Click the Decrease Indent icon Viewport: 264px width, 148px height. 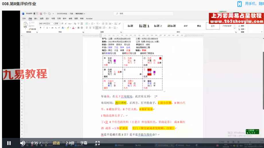click(x=103, y=24)
